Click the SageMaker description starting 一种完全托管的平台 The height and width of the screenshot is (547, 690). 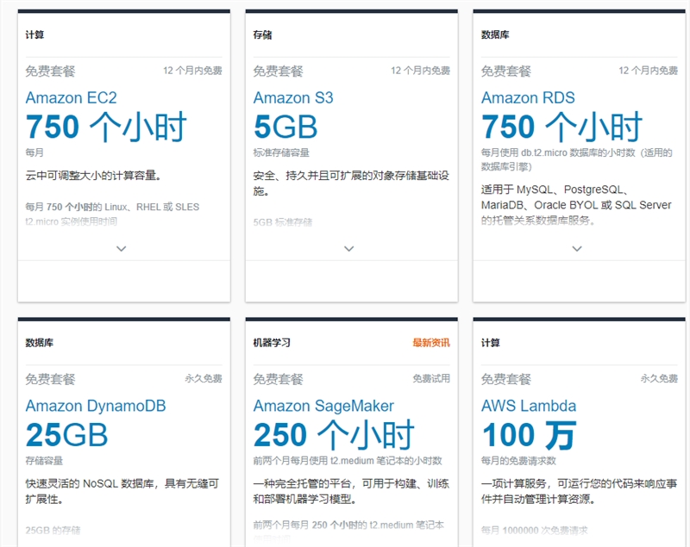click(x=351, y=491)
